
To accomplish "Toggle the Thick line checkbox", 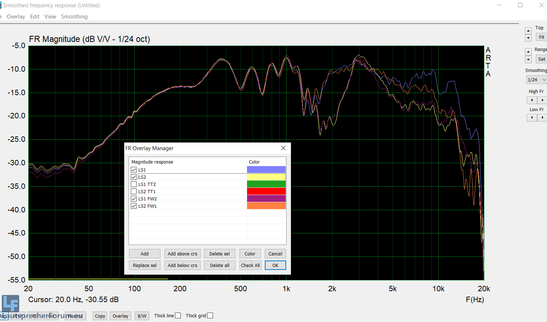I will [178, 315].
